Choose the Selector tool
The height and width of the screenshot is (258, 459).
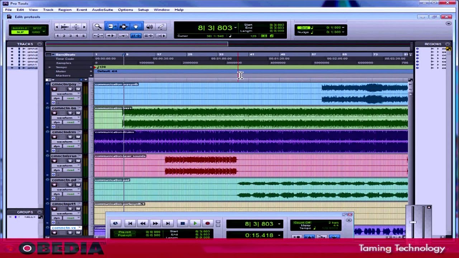123,27
